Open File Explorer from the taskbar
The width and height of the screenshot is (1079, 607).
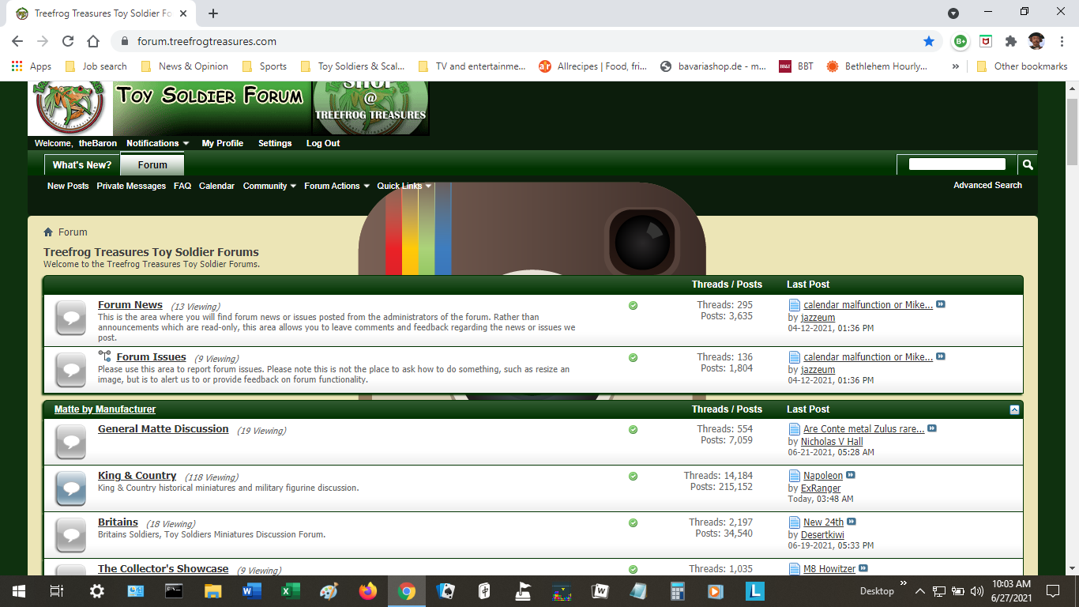click(x=213, y=590)
